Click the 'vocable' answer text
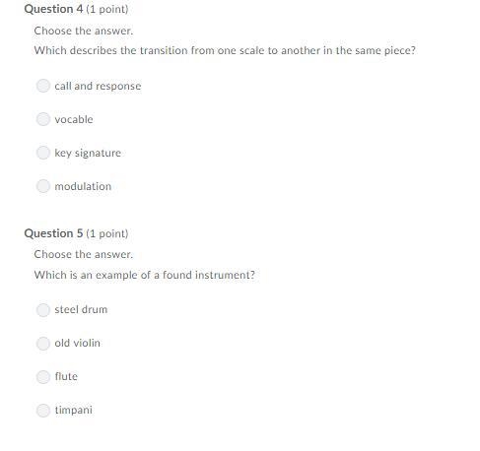Image resolution: width=480 pixels, height=451 pixels. 74,119
